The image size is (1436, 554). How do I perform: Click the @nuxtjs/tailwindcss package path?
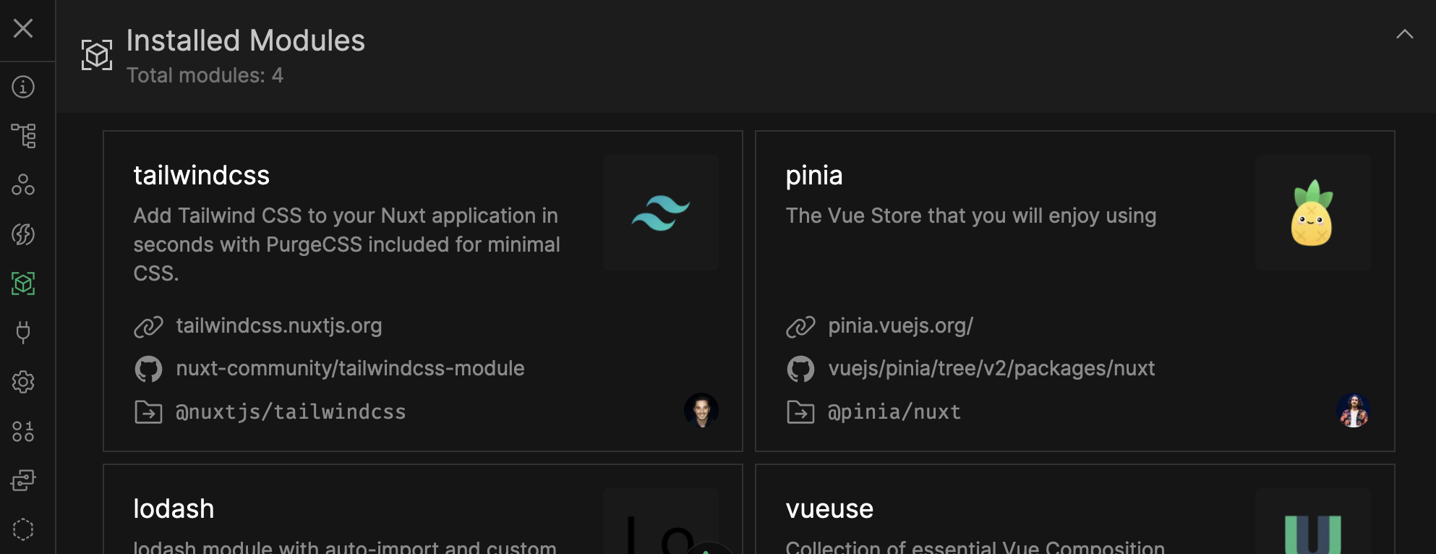[x=291, y=412]
